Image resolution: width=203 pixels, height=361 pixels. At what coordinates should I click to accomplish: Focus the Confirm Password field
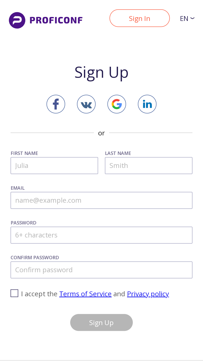pos(101,270)
